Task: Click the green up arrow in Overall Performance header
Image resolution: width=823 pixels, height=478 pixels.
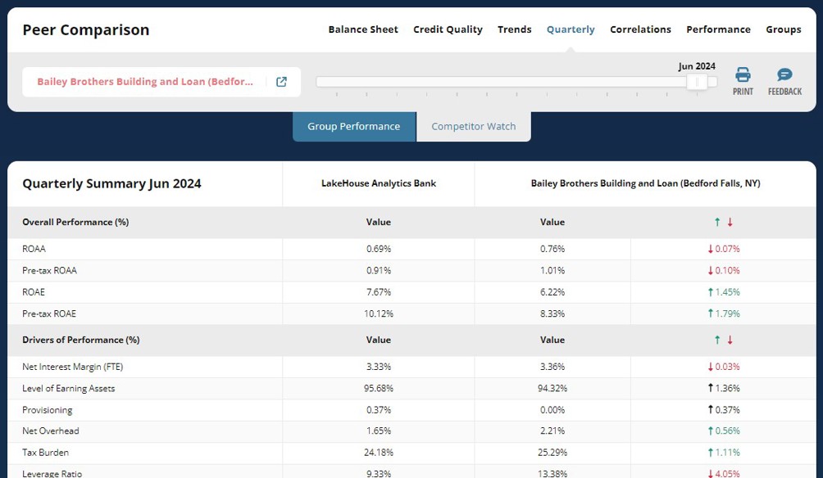Action: coord(717,223)
